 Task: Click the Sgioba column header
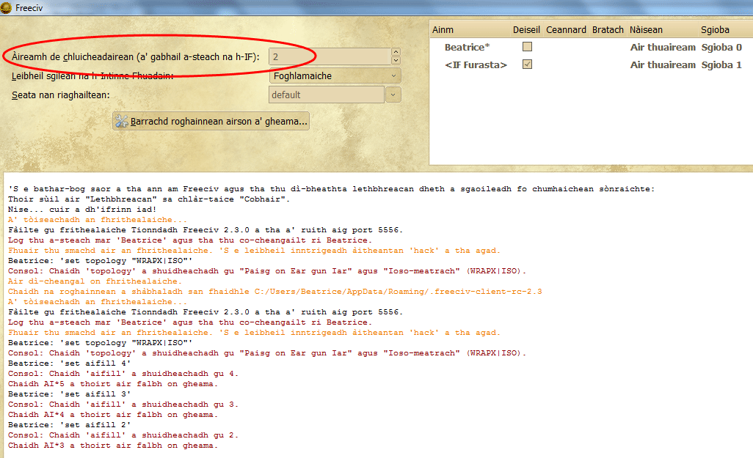coord(716,30)
